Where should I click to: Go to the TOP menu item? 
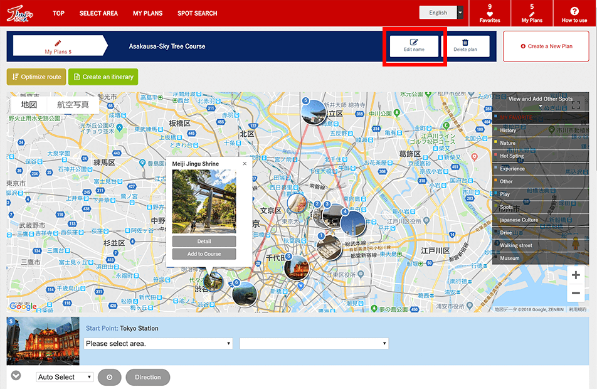click(58, 13)
